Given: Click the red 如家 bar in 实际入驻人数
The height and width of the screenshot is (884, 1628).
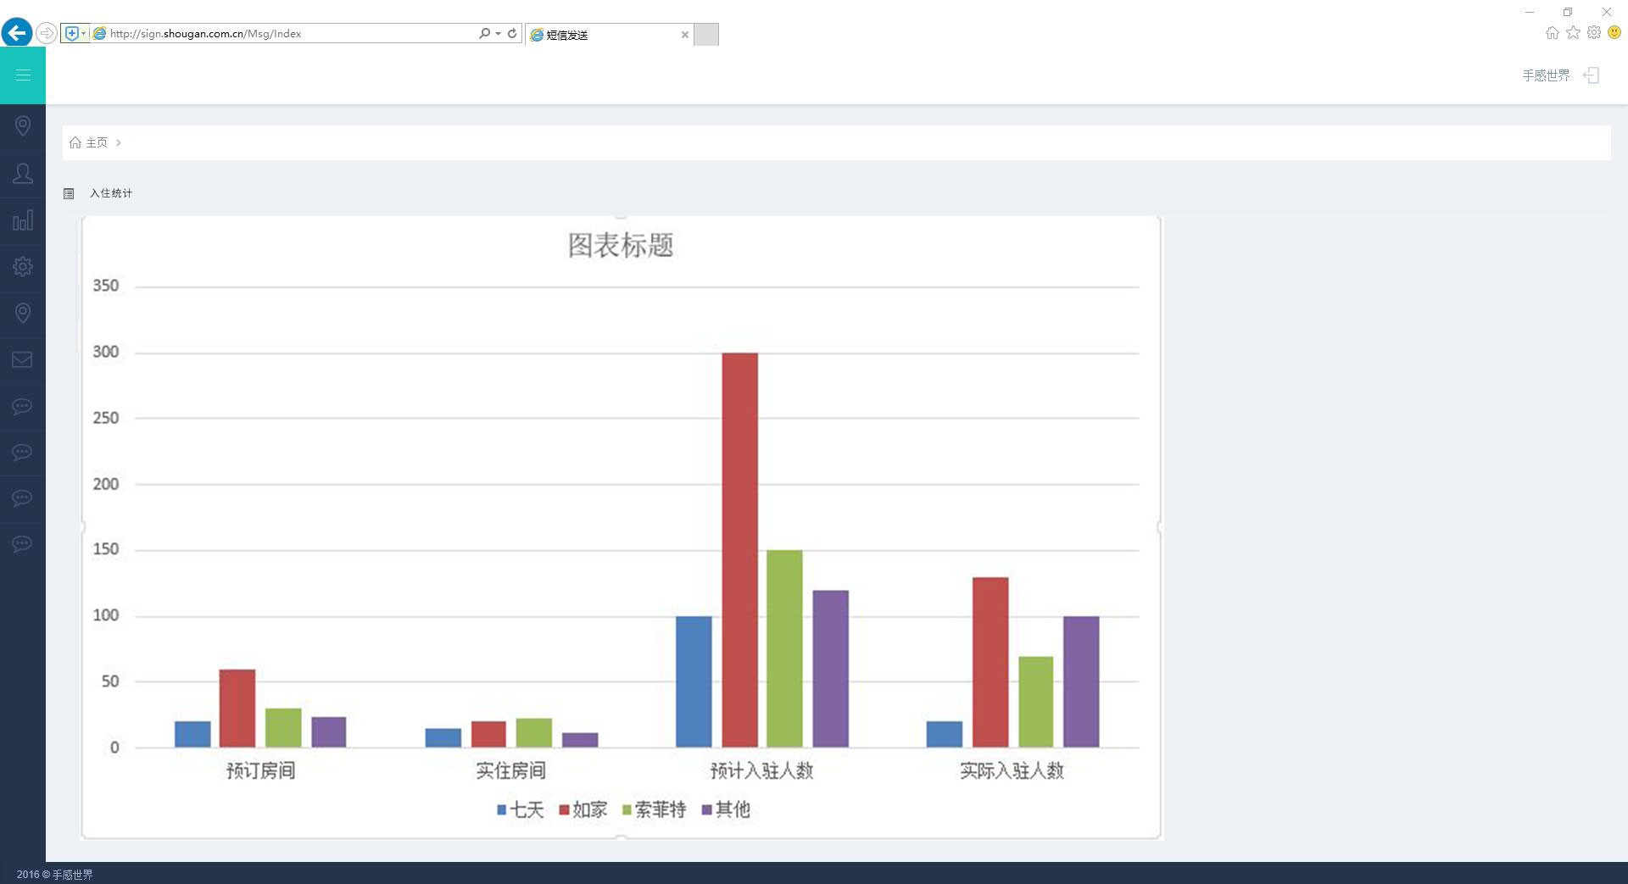Looking at the screenshot, I should 990,663.
